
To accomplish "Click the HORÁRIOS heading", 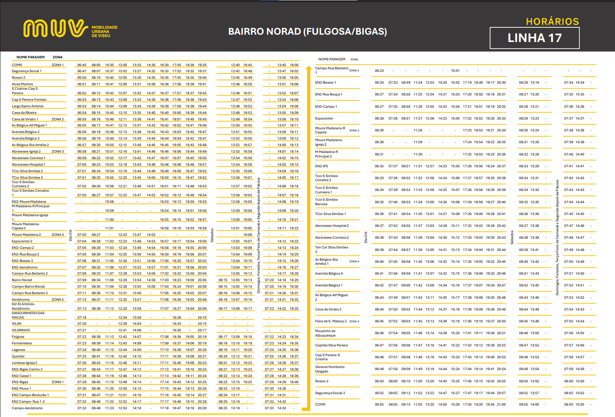I will click(x=552, y=22).
